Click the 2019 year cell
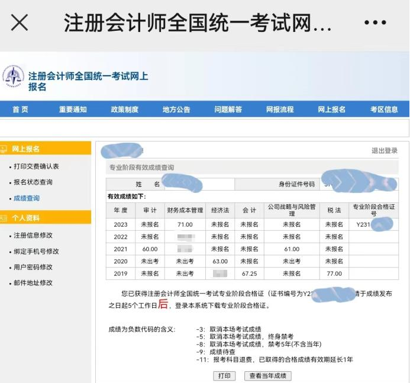This screenshot has width=410, height=383. point(121,273)
